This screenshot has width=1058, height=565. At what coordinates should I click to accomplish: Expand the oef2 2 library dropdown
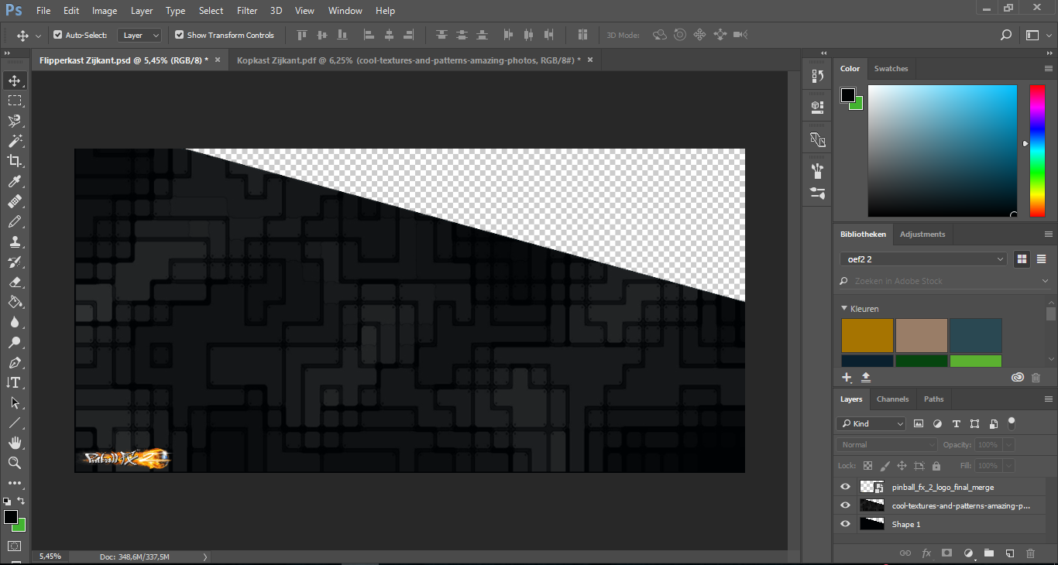click(923, 259)
